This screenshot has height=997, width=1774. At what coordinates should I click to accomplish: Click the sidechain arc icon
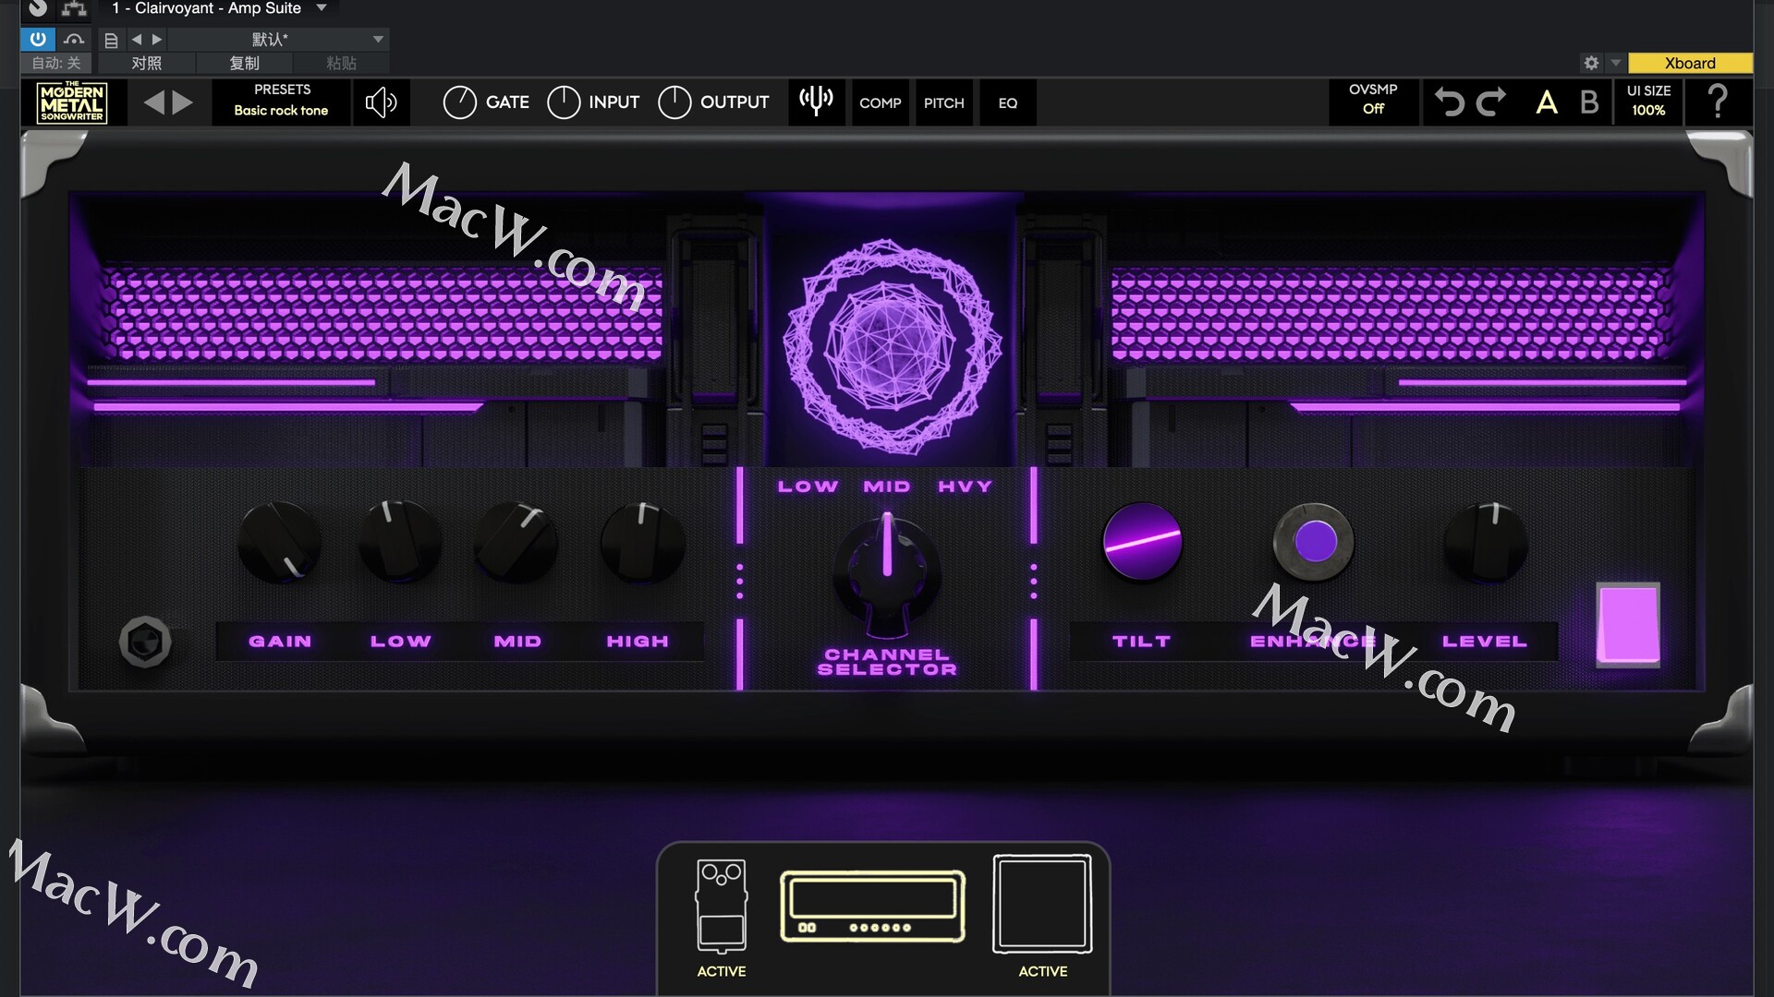click(x=75, y=40)
